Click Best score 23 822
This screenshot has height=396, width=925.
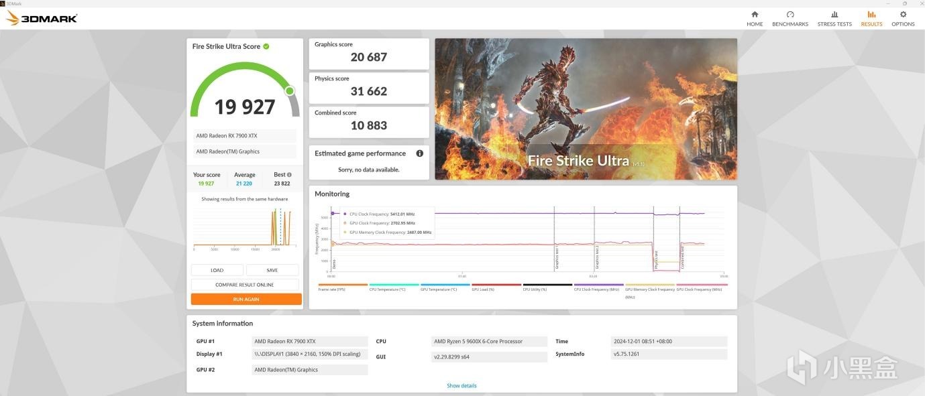pos(282,184)
